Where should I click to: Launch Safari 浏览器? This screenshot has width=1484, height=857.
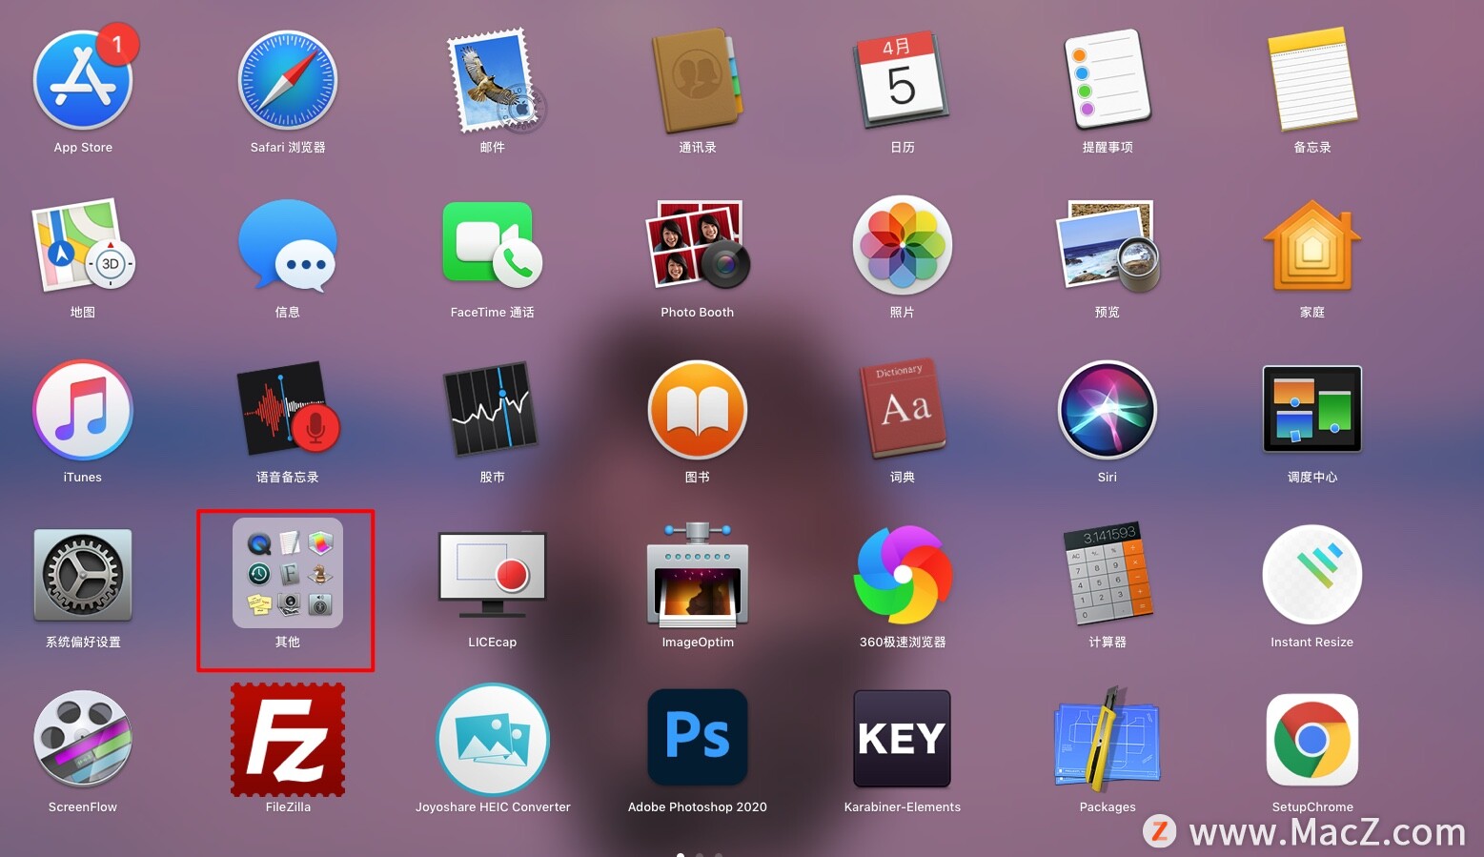pyautogui.click(x=288, y=80)
